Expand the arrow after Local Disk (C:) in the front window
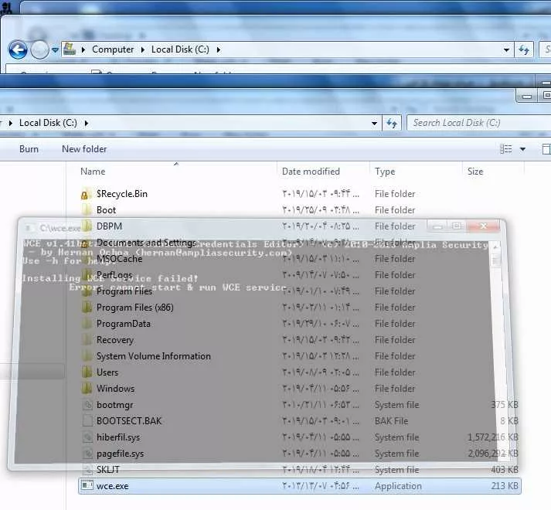Image resolution: width=551 pixels, height=510 pixels. [87, 124]
